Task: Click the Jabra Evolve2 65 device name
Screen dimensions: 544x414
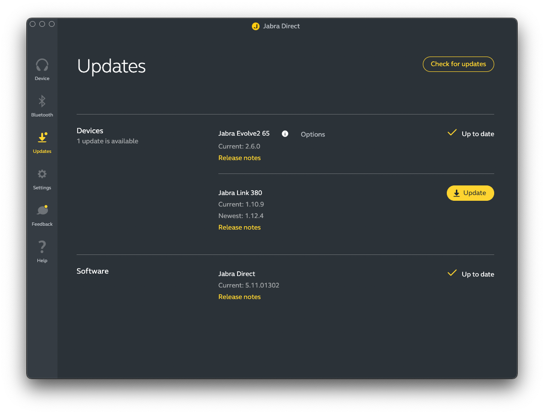Action: (x=244, y=134)
